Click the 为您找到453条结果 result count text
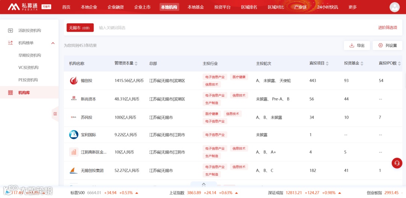 80,46
